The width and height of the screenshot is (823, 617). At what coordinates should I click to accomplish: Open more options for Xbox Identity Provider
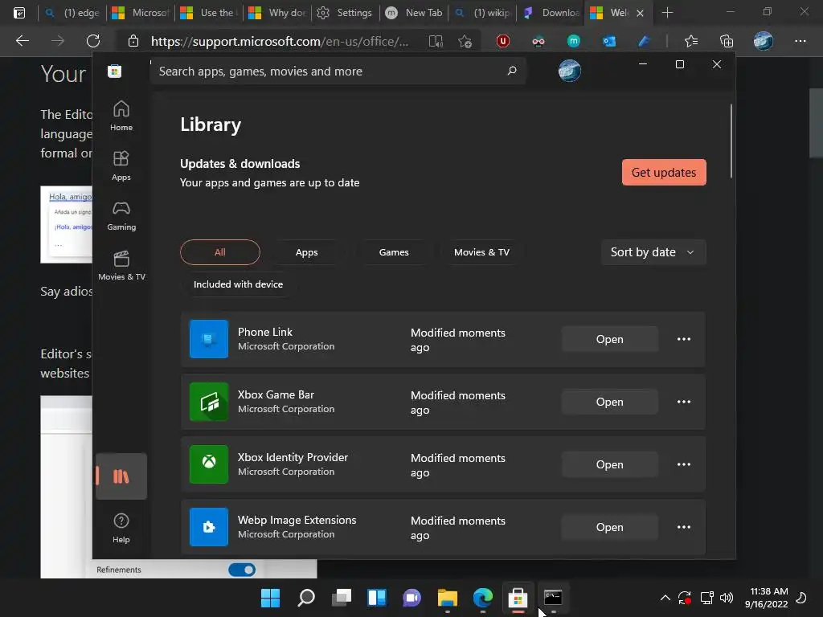coord(683,464)
